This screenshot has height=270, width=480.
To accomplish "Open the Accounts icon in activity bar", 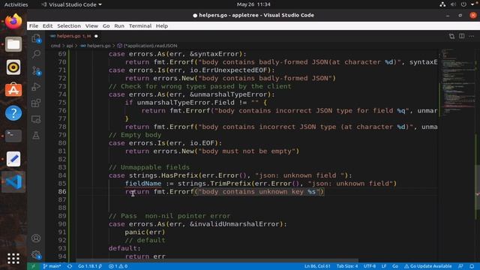I will tap(36, 238).
